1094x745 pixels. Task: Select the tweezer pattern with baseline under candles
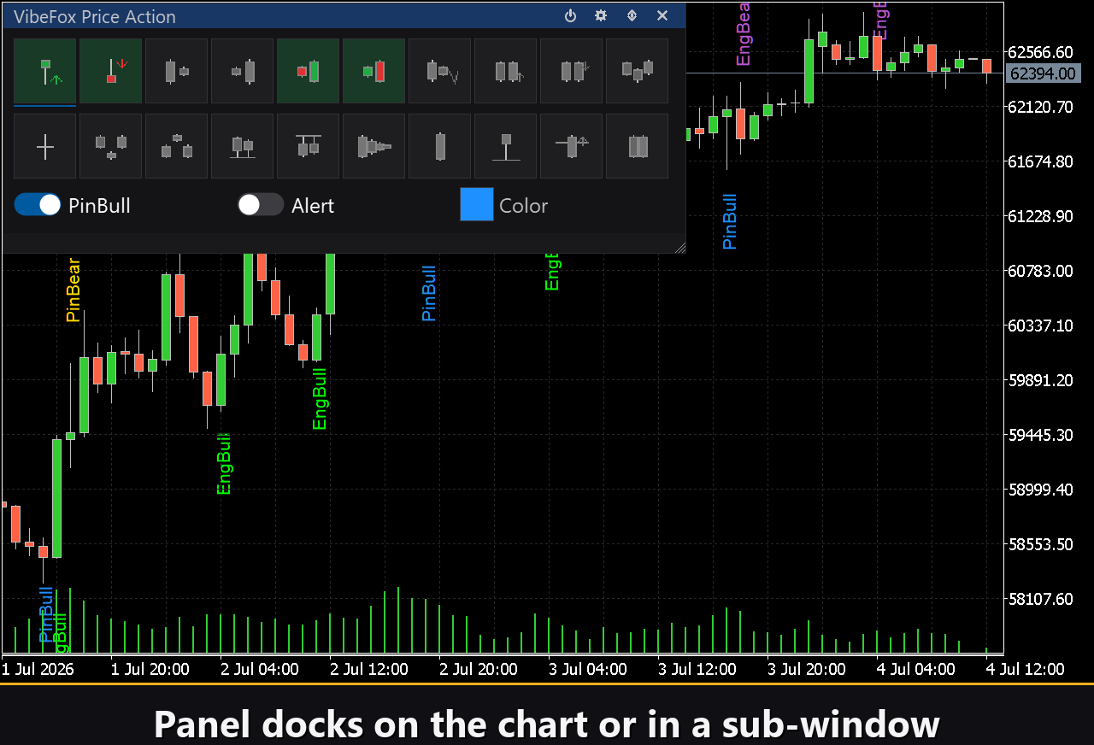(243, 146)
